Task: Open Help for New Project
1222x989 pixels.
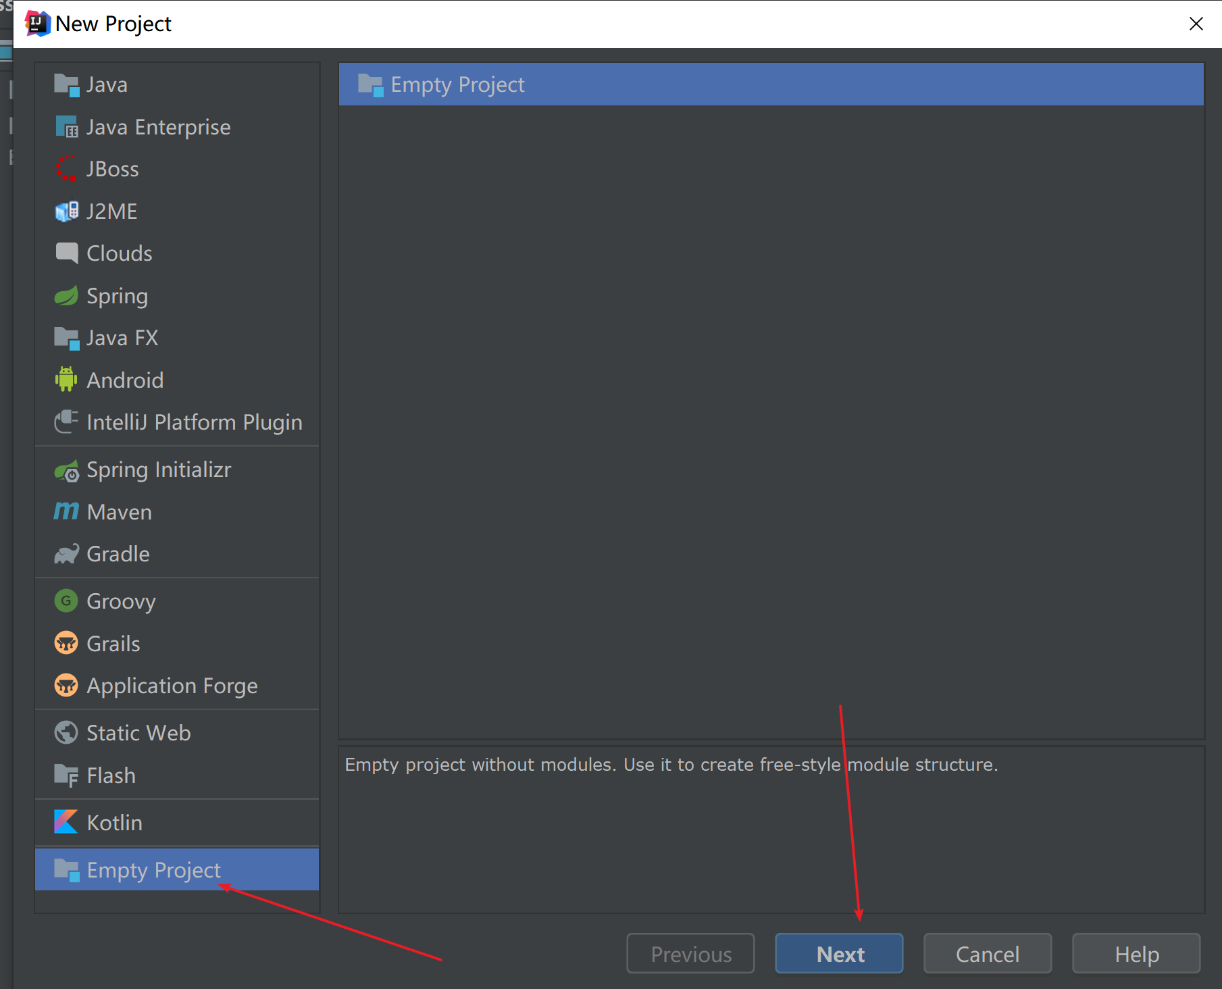Action: [x=1136, y=954]
